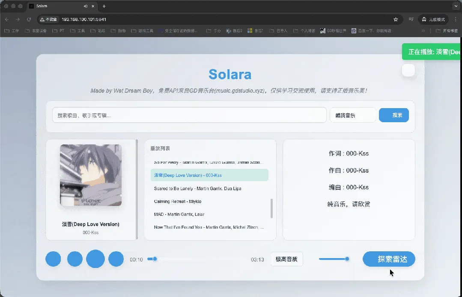Open the 极高音质 quality selector
This screenshot has height=297, width=462.
286,259
